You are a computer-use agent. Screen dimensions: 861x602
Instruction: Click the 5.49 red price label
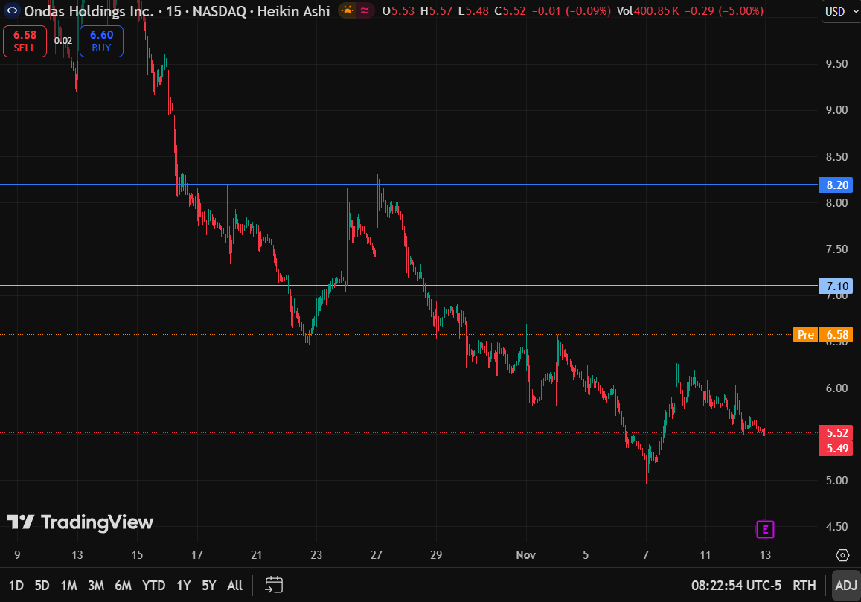click(836, 448)
